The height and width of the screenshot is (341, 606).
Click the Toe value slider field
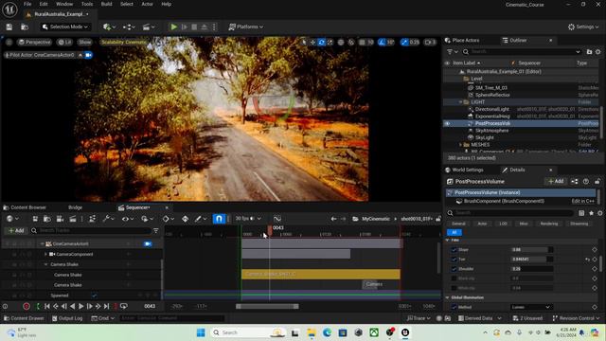[x=532, y=260]
